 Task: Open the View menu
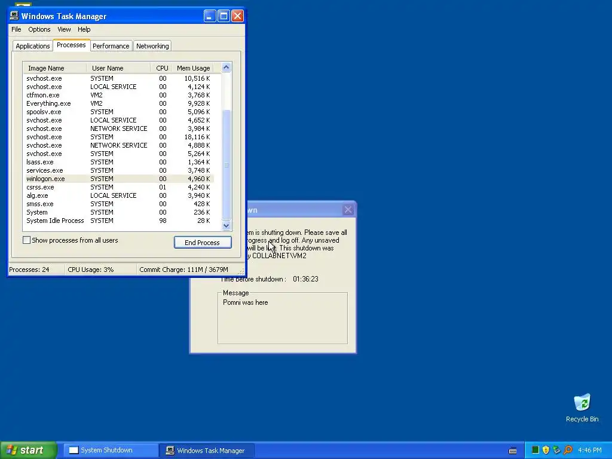(64, 29)
